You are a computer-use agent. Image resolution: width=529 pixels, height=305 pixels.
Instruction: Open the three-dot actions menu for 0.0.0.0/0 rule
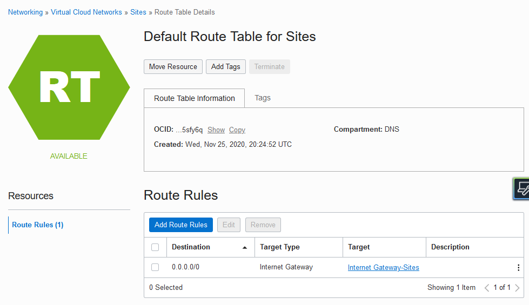pyautogui.click(x=518, y=268)
